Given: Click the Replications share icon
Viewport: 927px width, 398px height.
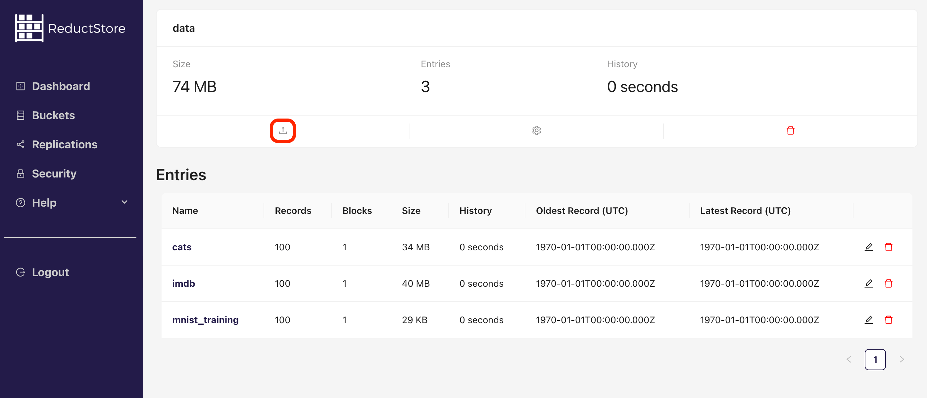Looking at the screenshot, I should click(21, 144).
